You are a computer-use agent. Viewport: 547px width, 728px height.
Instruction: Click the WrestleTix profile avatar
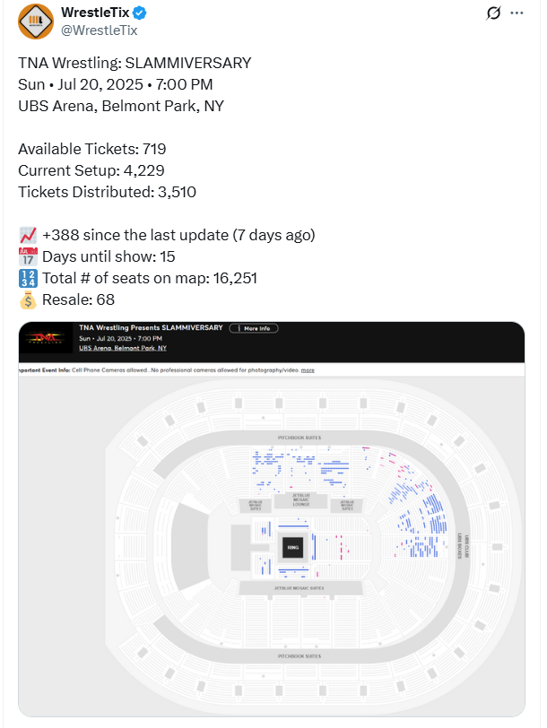pyautogui.click(x=35, y=22)
